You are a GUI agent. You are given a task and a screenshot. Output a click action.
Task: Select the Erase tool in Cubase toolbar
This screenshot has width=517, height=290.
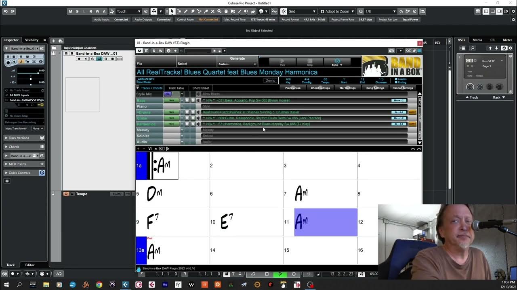tap(192, 11)
